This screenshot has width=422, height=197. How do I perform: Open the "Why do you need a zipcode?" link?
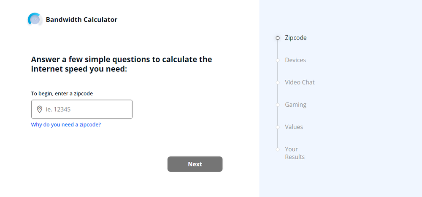[66, 125]
